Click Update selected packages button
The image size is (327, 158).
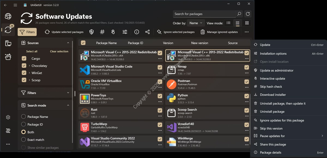(64, 32)
